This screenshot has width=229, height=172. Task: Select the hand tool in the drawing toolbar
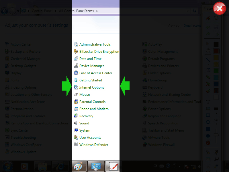coord(208,51)
